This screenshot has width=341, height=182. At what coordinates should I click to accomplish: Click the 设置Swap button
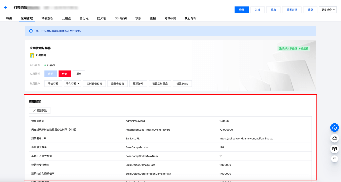coord(182,83)
